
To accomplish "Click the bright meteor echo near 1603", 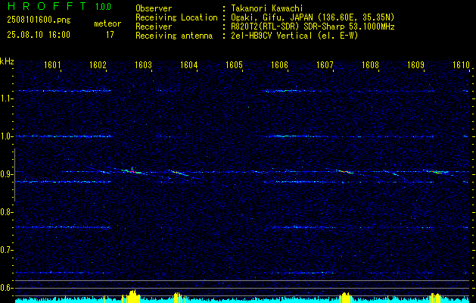I will (x=132, y=171).
